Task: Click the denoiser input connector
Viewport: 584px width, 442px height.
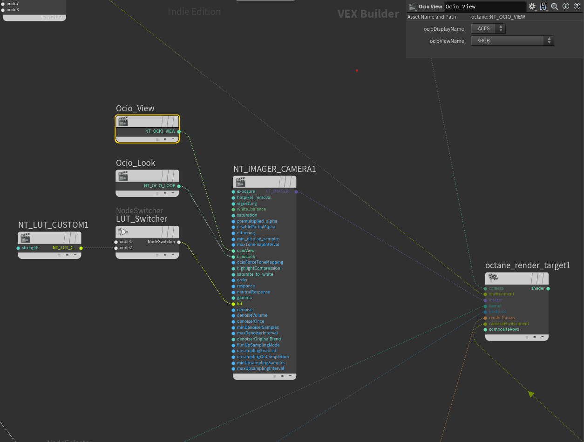Action: tap(233, 310)
